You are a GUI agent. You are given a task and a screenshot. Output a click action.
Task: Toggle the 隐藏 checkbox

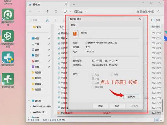(x=112, y=75)
